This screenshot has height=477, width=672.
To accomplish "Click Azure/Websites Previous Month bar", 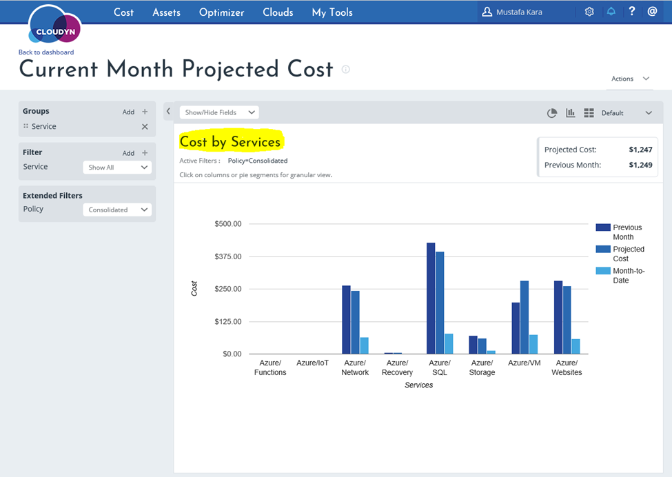I will point(558,317).
